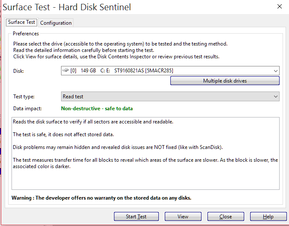This screenshot has width=289, height=226.
Task: Click the hard disk icon in Disk dropdown
Action: [65, 70]
